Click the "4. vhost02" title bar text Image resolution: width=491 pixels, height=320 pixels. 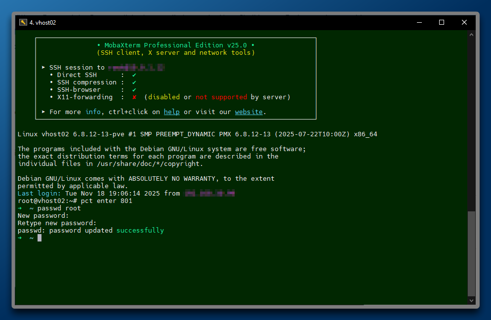[42, 22]
